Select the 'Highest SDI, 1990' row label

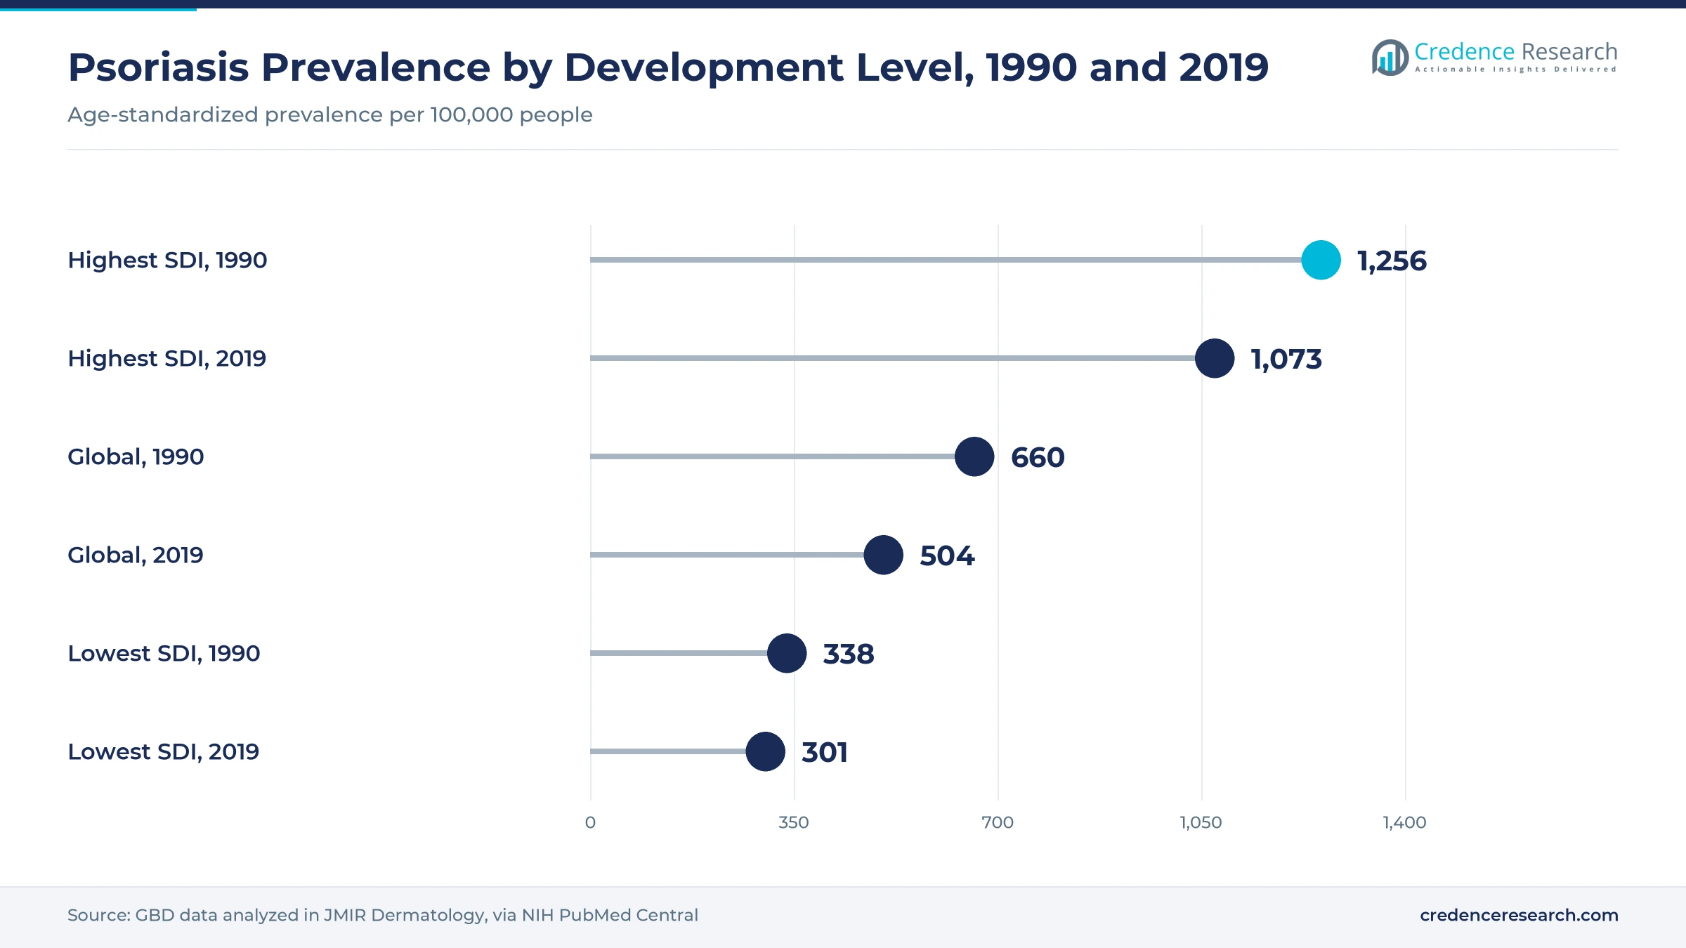coord(167,261)
